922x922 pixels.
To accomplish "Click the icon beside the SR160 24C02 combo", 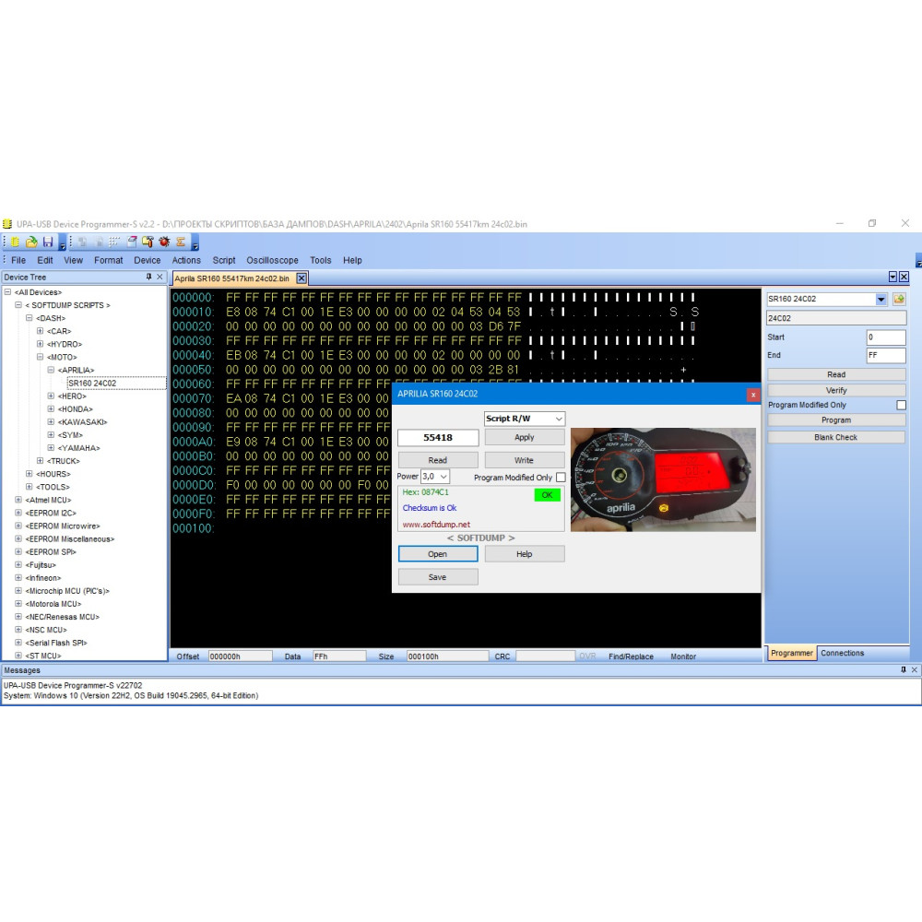I will click(x=899, y=299).
